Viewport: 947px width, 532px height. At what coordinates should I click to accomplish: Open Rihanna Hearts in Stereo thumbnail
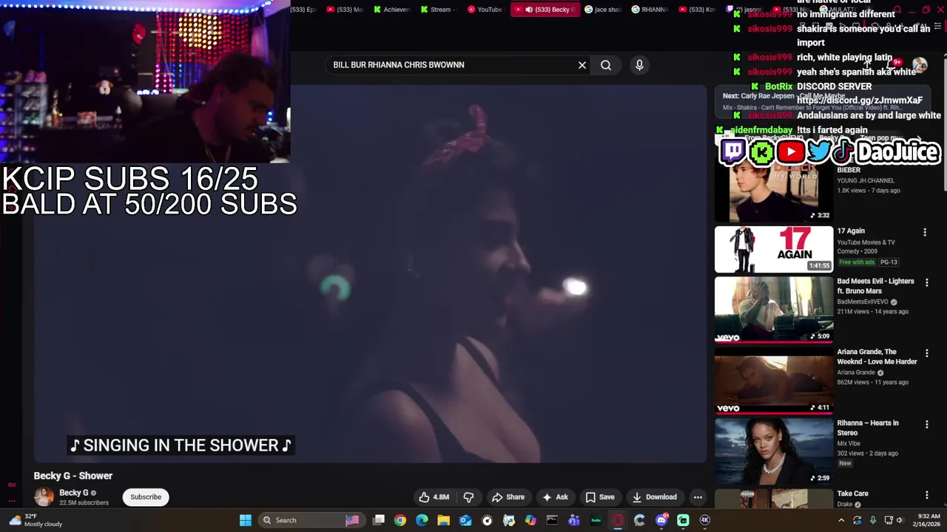point(774,451)
